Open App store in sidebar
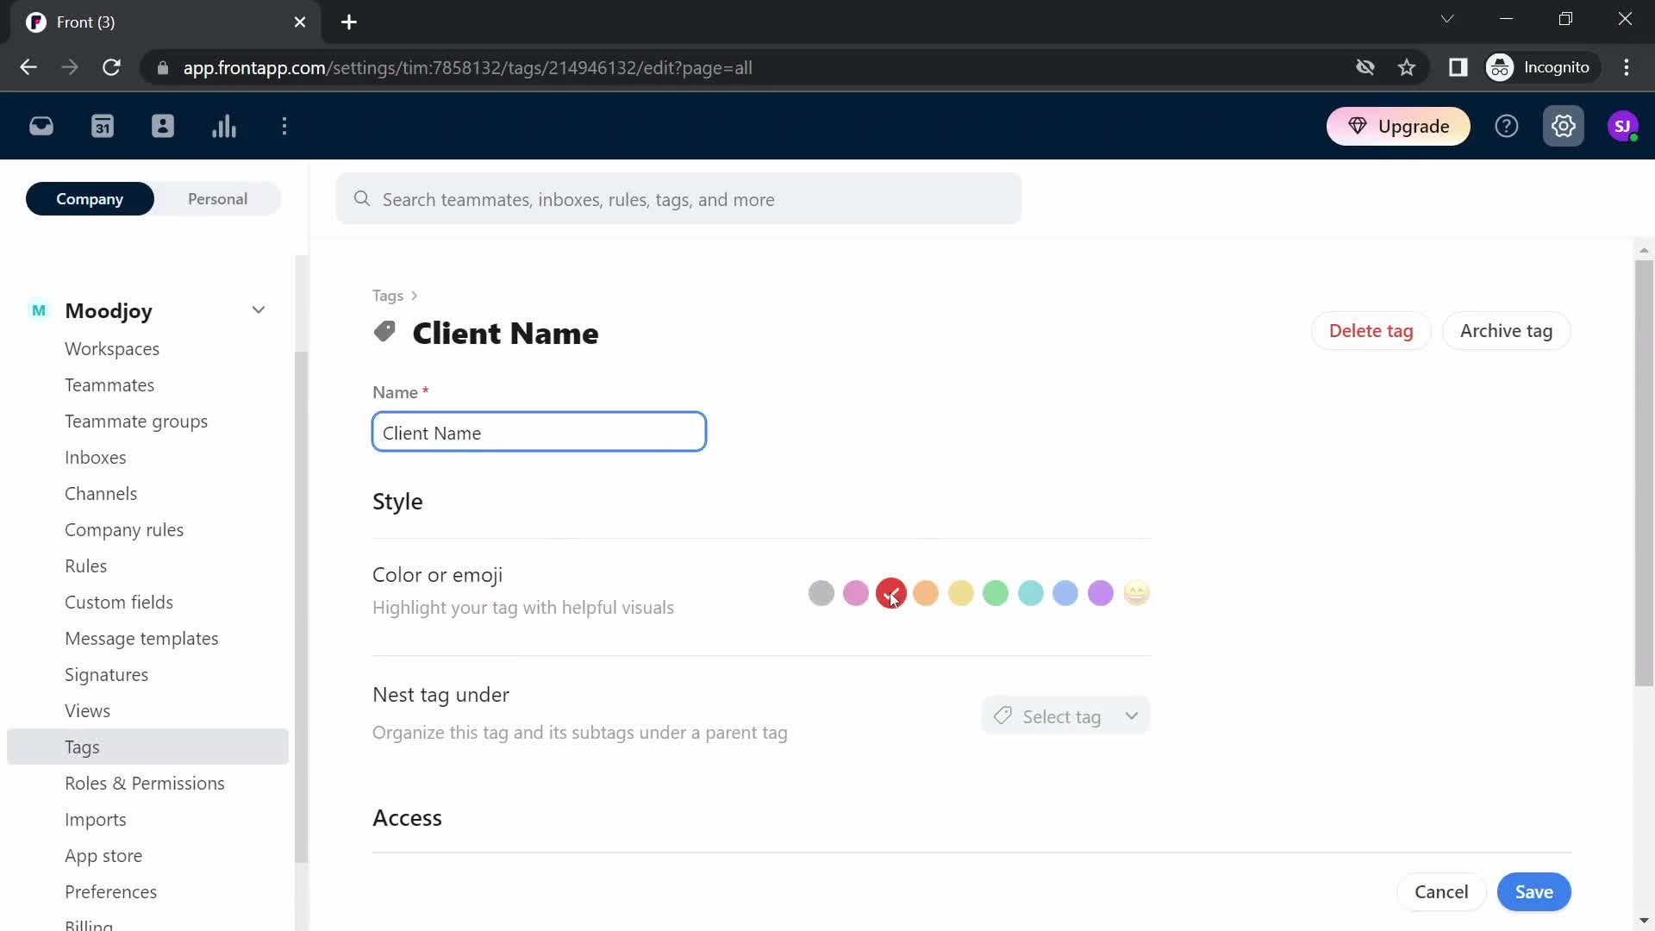 point(103,856)
